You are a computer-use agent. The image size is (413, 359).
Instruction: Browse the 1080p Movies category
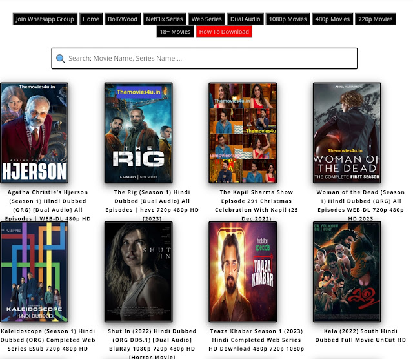(x=288, y=19)
